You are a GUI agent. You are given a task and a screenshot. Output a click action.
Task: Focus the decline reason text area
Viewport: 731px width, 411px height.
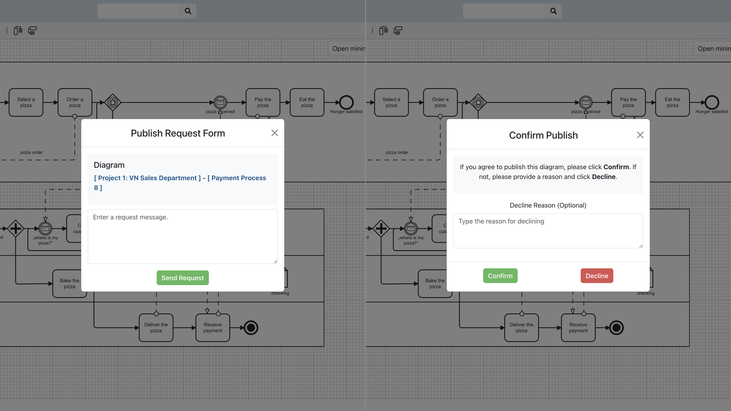click(547, 231)
